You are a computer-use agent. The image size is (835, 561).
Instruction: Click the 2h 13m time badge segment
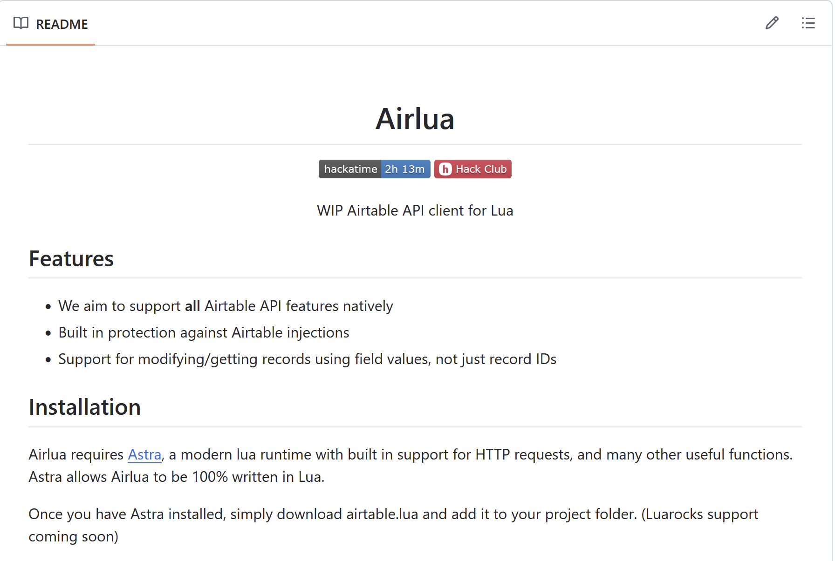(405, 169)
